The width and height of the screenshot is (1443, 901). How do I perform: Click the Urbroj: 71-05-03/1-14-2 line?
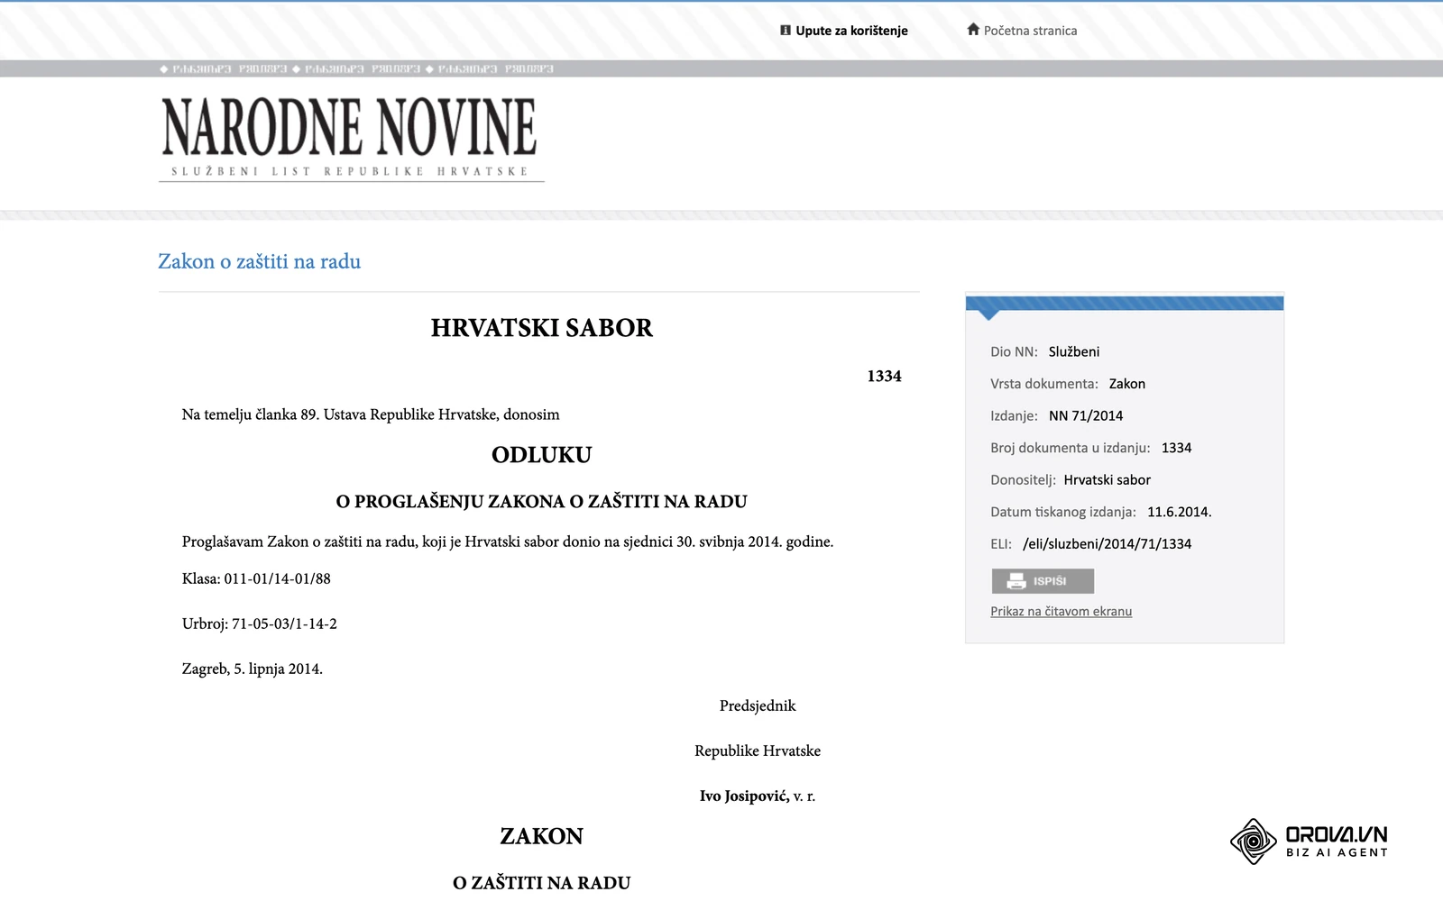click(260, 623)
